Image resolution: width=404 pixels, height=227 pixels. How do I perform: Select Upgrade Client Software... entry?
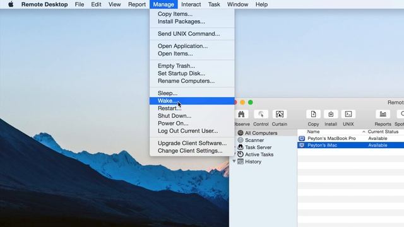click(192, 143)
